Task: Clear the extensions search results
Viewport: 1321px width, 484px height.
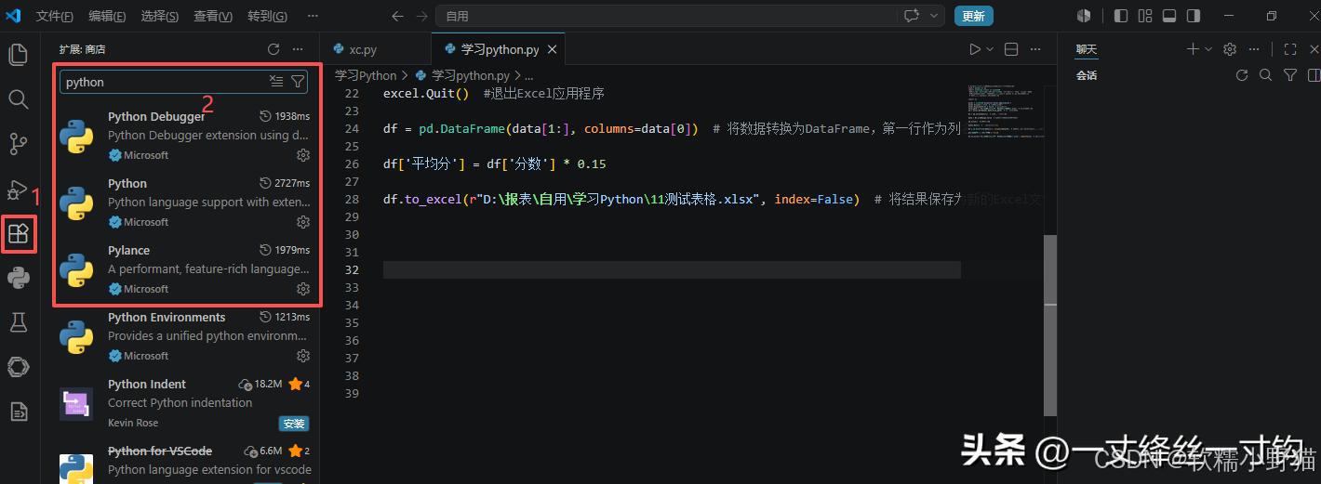Action: tap(276, 82)
